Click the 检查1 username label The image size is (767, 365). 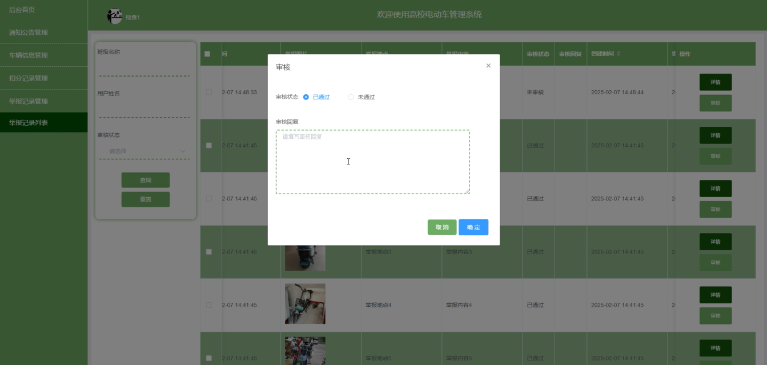(x=132, y=18)
